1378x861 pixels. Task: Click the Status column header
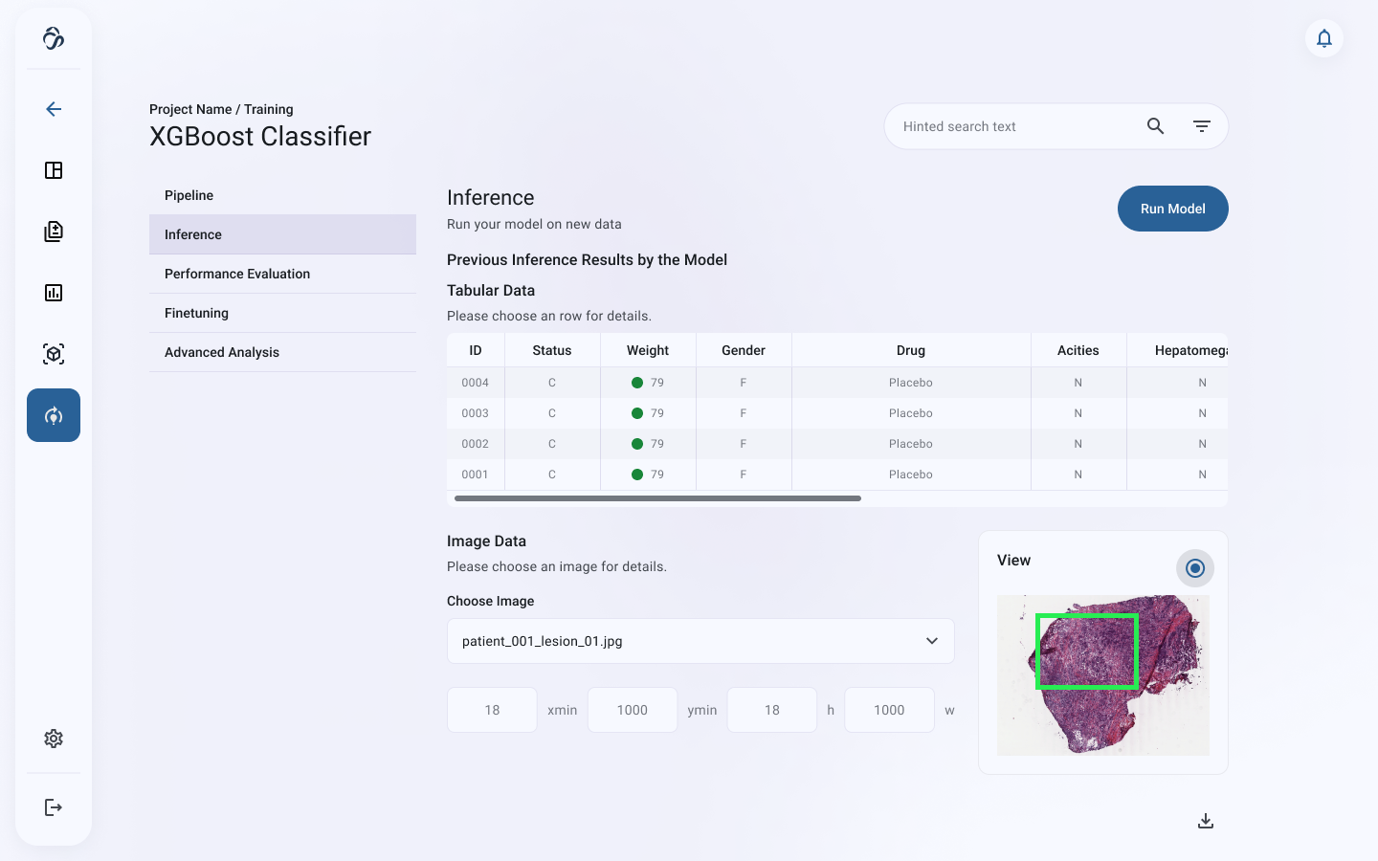tap(552, 350)
